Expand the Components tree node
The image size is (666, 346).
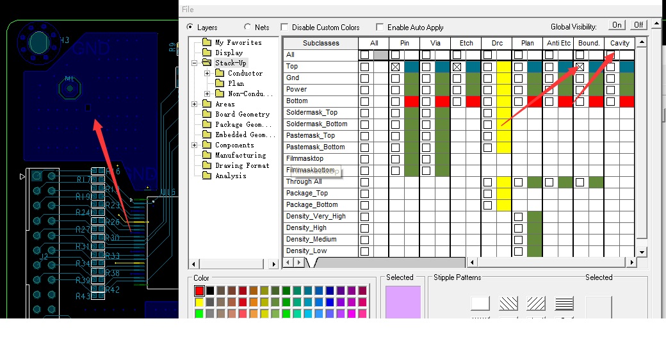coord(195,145)
